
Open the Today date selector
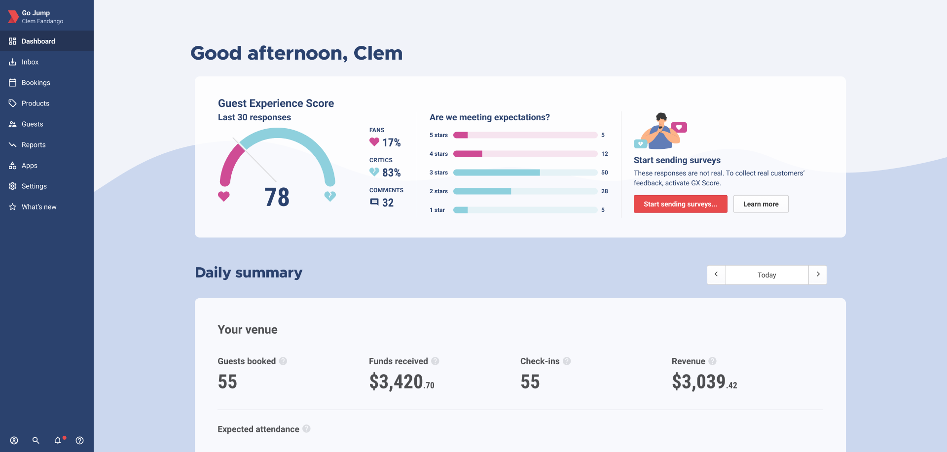point(766,275)
